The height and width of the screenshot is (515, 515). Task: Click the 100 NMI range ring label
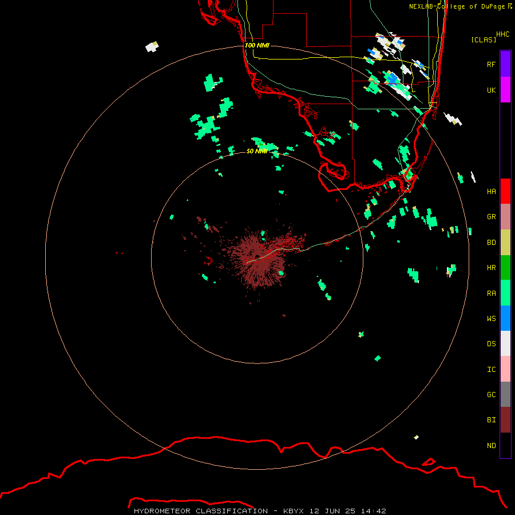tap(257, 45)
